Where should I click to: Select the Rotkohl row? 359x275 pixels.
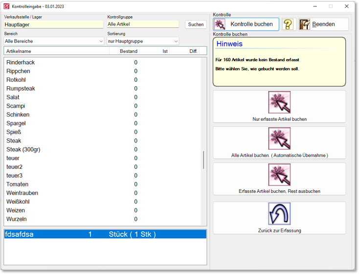coord(102,80)
